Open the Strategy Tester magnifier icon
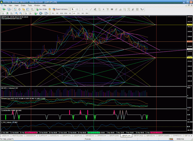The width and height of the screenshot is (193, 141). tap(32, 9)
